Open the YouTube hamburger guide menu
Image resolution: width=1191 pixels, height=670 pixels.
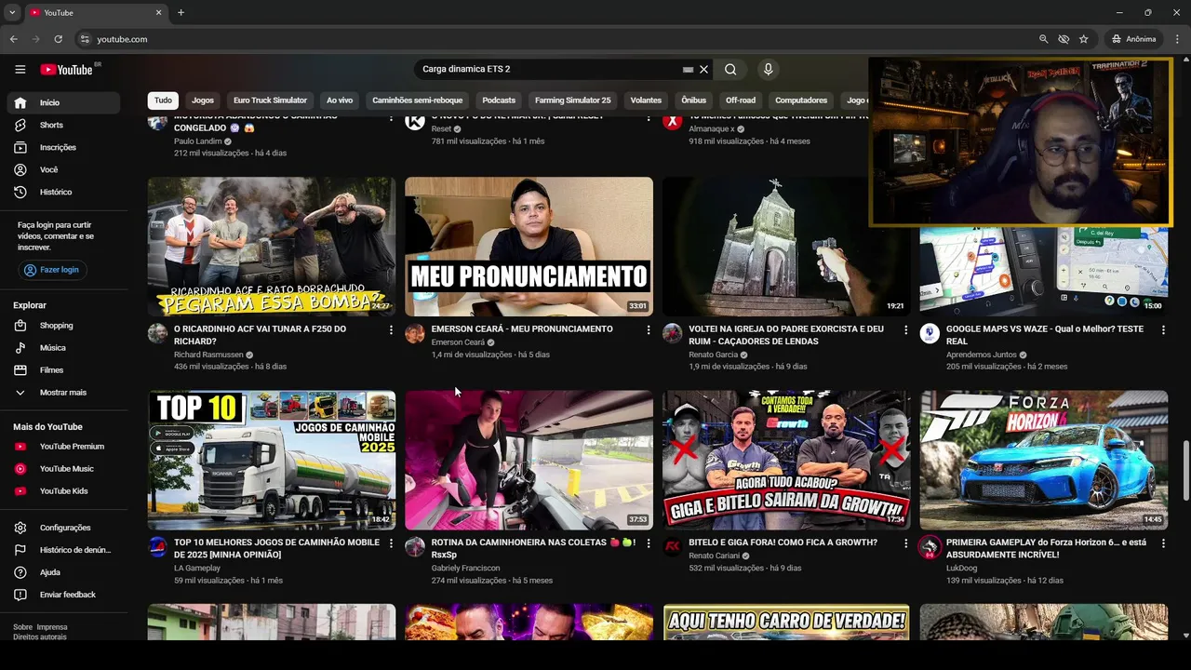(20, 70)
